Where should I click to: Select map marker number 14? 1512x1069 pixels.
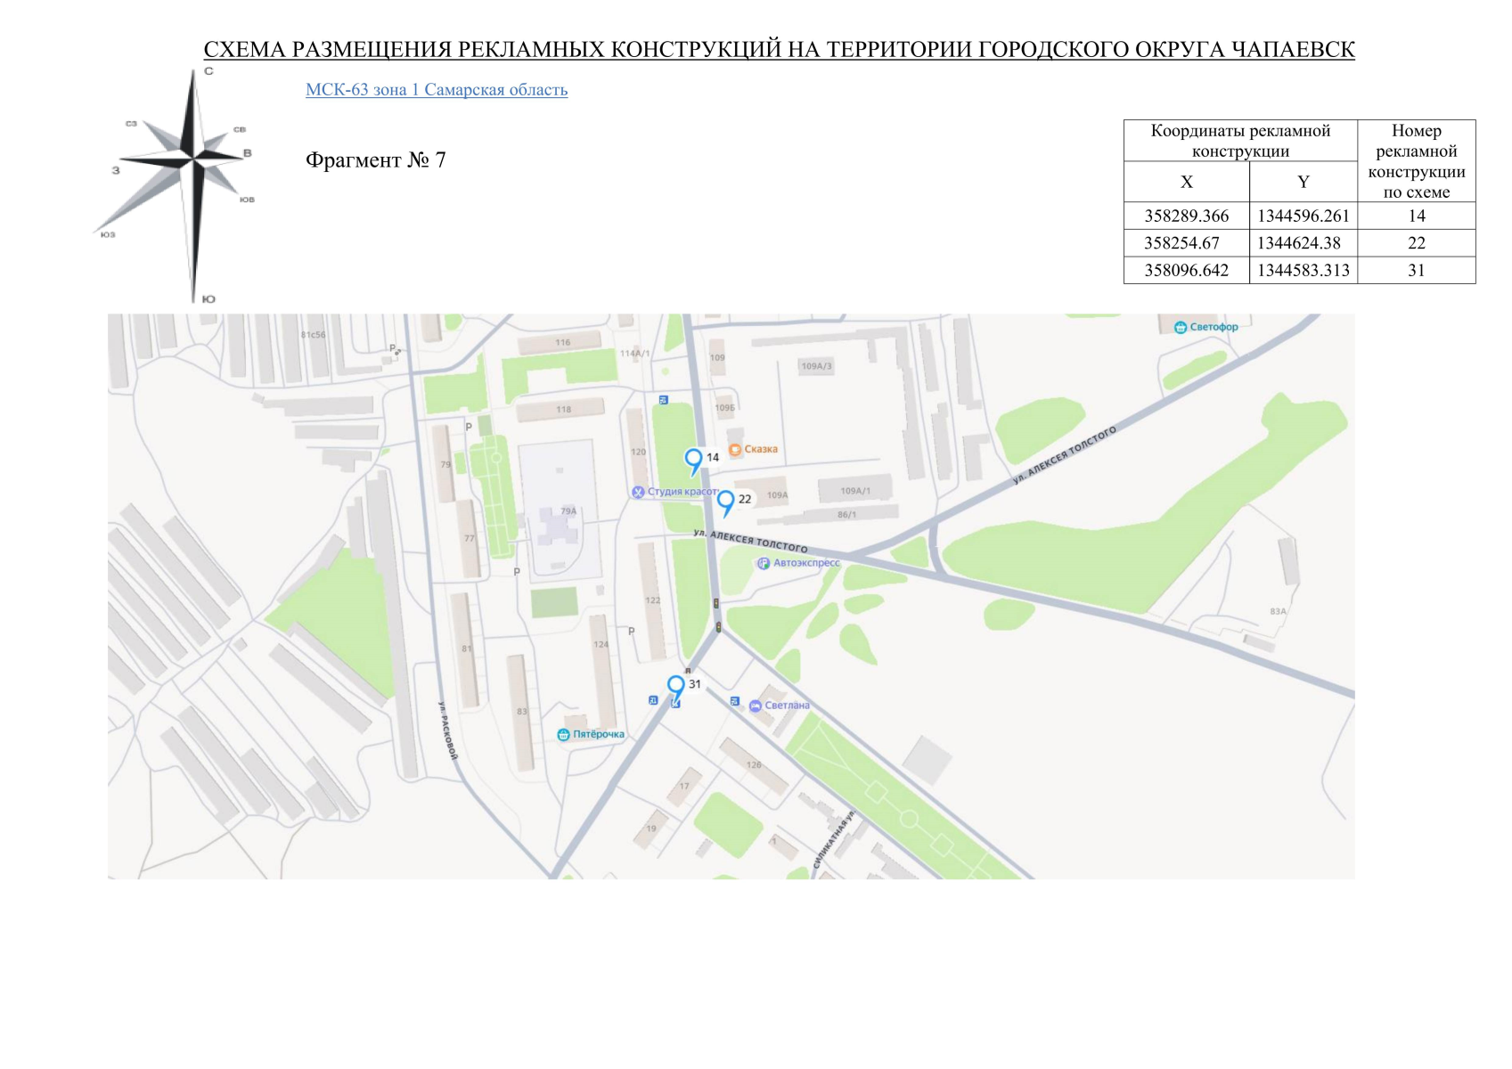click(694, 456)
